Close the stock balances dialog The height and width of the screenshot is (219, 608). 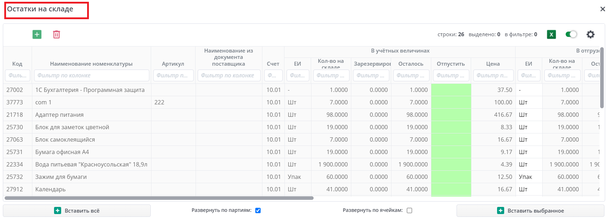(602, 9)
